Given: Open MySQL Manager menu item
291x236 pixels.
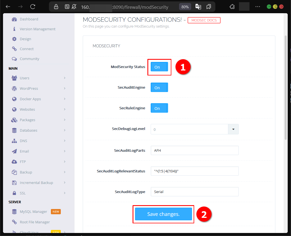Looking at the screenshot, I should (33, 212).
